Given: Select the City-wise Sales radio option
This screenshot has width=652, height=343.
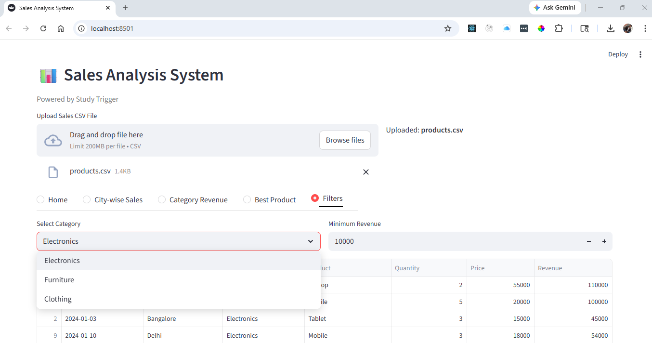Looking at the screenshot, I should (x=86, y=199).
